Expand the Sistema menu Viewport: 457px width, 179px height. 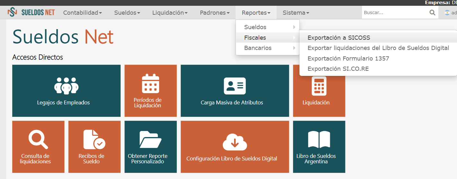click(296, 13)
